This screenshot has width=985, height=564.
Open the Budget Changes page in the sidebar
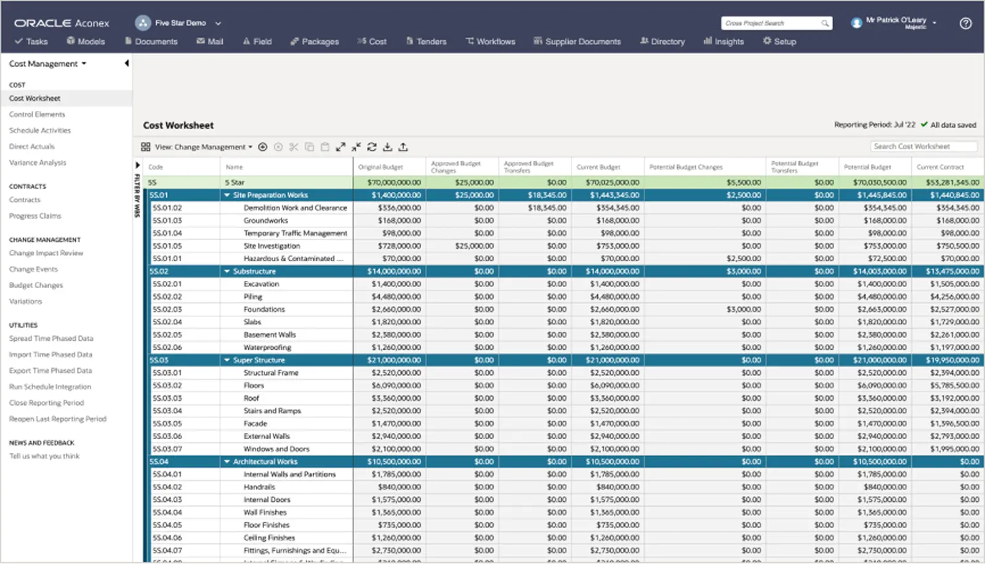[35, 285]
